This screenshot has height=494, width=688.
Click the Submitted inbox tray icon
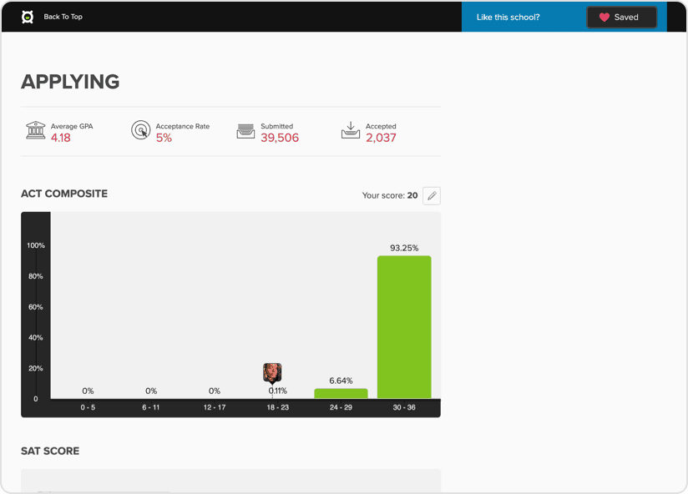pyautogui.click(x=245, y=131)
